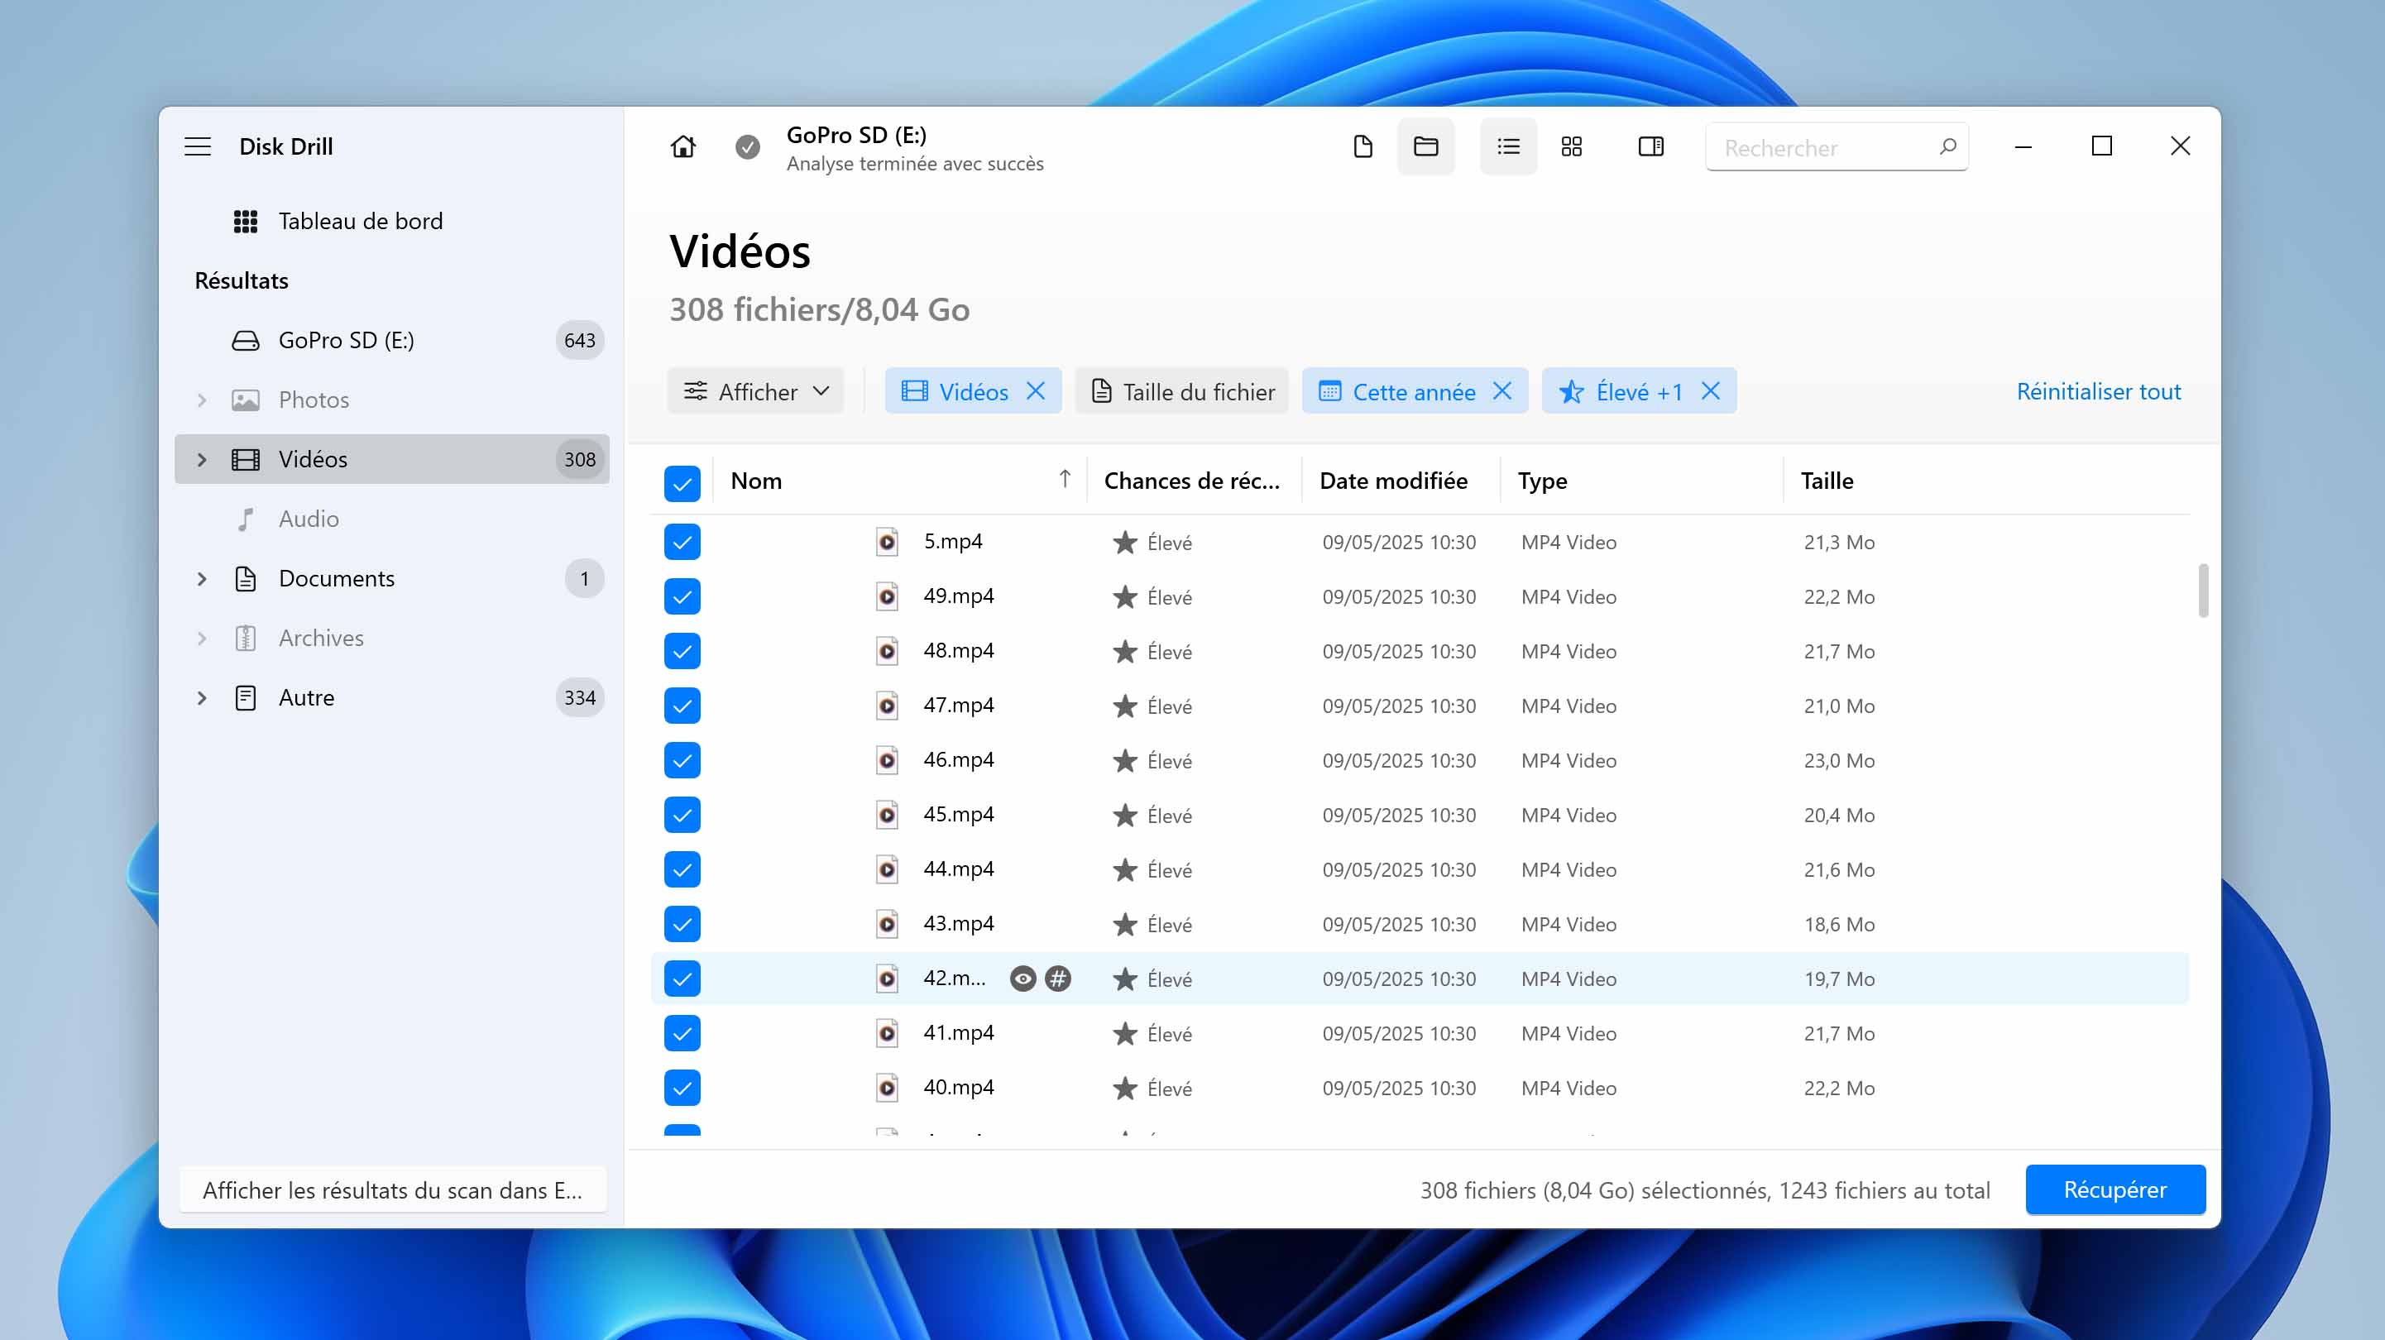The height and width of the screenshot is (1340, 2385).
Task: Click Afficher les résultats du scan button
Action: [393, 1190]
